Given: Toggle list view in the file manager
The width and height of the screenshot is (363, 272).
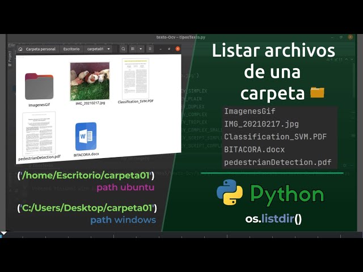Looking at the screenshot, I should pos(133,49).
